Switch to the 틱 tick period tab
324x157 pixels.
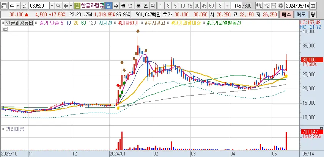[153, 6]
